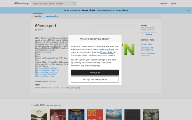The height and width of the screenshot is (120, 192).
Task: Open the sign up page
Action: 163,4
